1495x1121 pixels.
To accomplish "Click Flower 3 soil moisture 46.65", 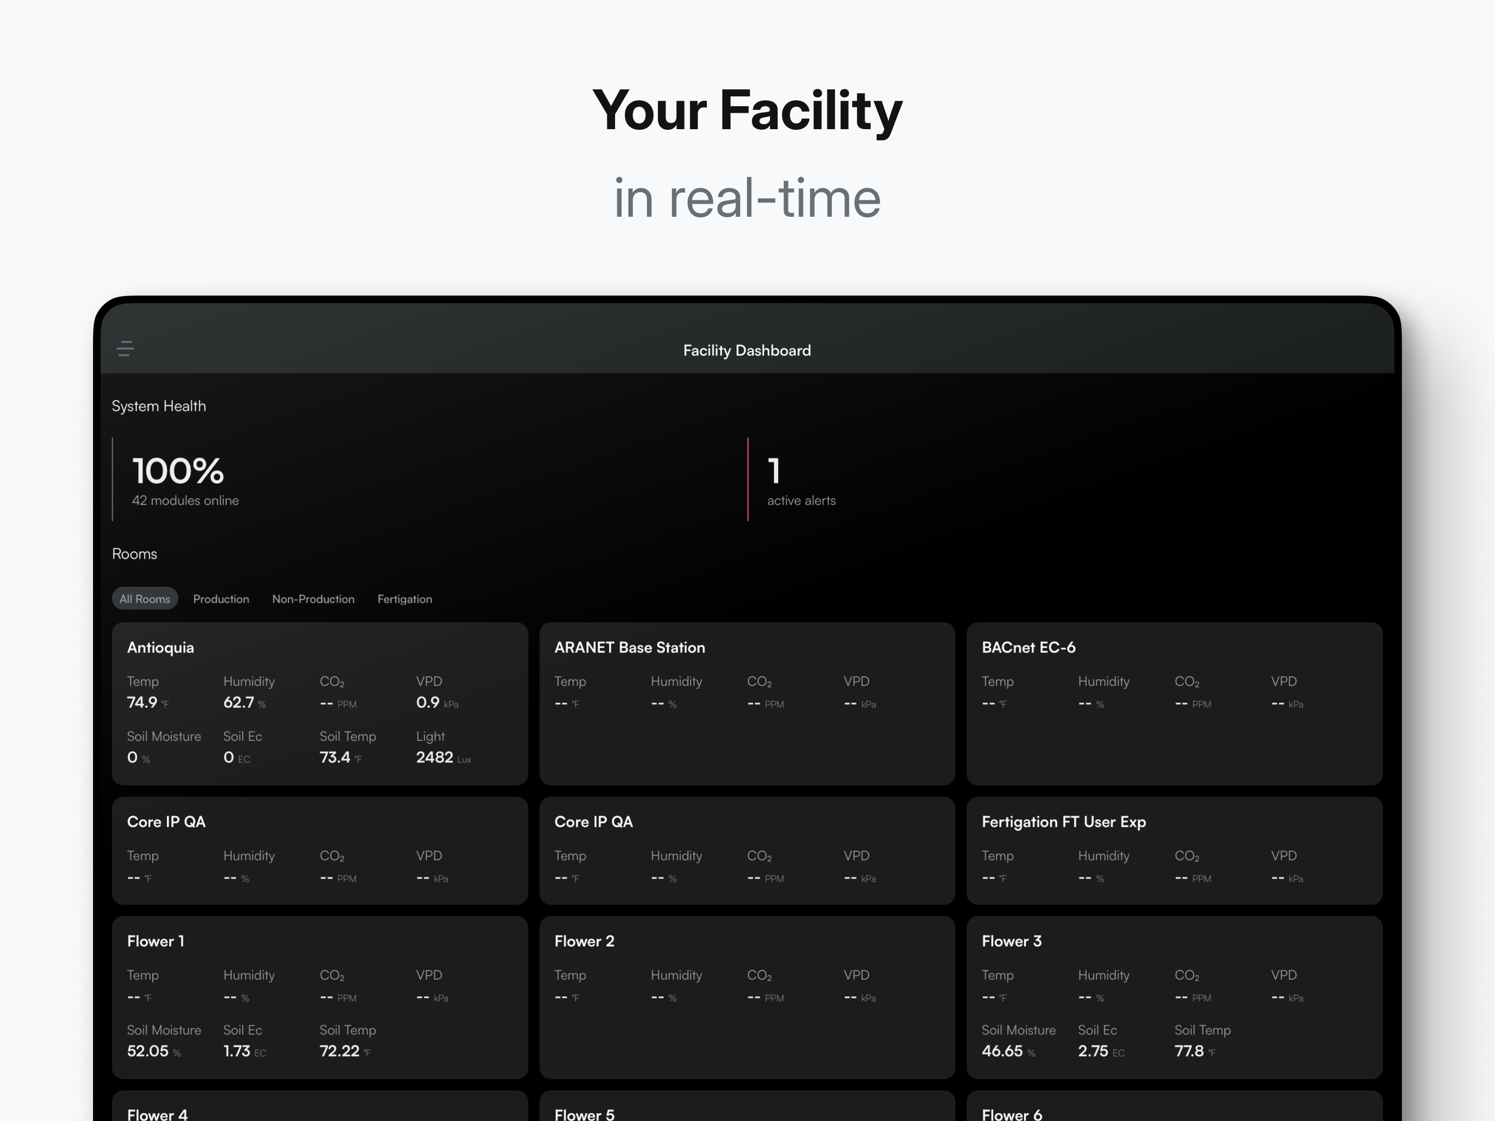I will pyautogui.click(x=1003, y=1051).
